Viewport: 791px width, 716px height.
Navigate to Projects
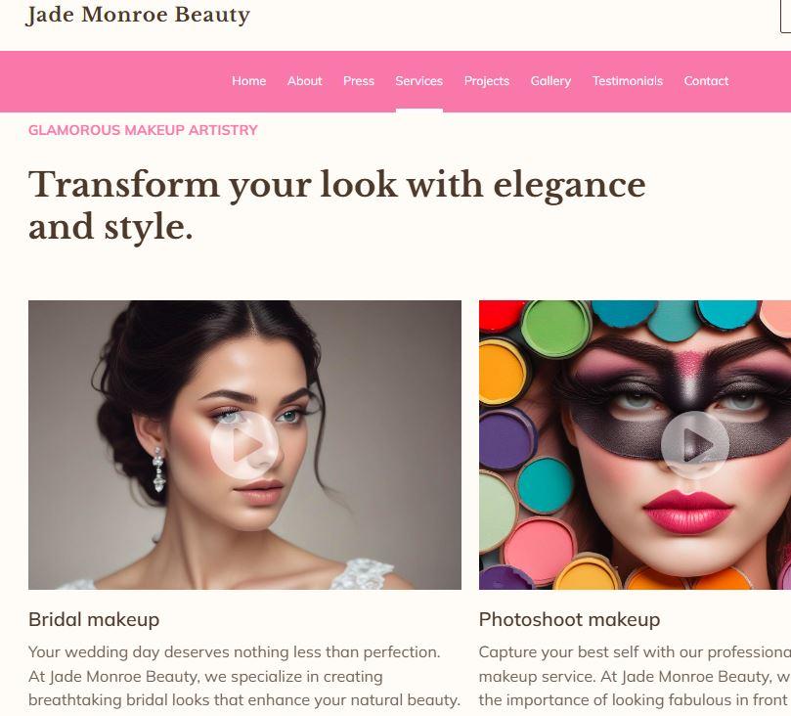pos(487,81)
